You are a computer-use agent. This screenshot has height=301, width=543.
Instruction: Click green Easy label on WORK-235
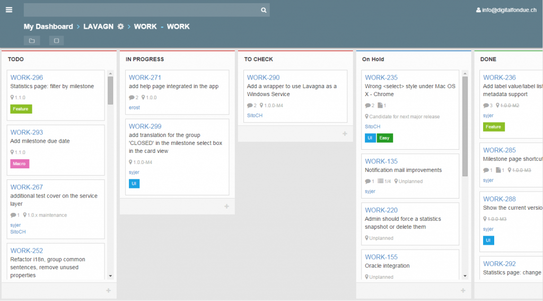(385, 137)
